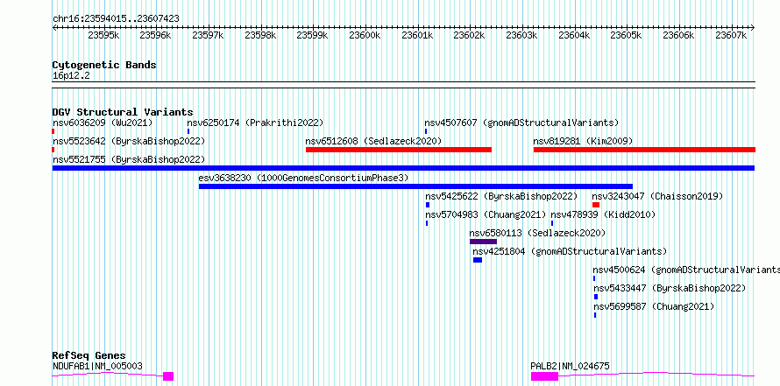Screen dimensions: 780x386
Task: Select the nsv4507607 gnomADStructuralVariants label
Action: coord(521,123)
